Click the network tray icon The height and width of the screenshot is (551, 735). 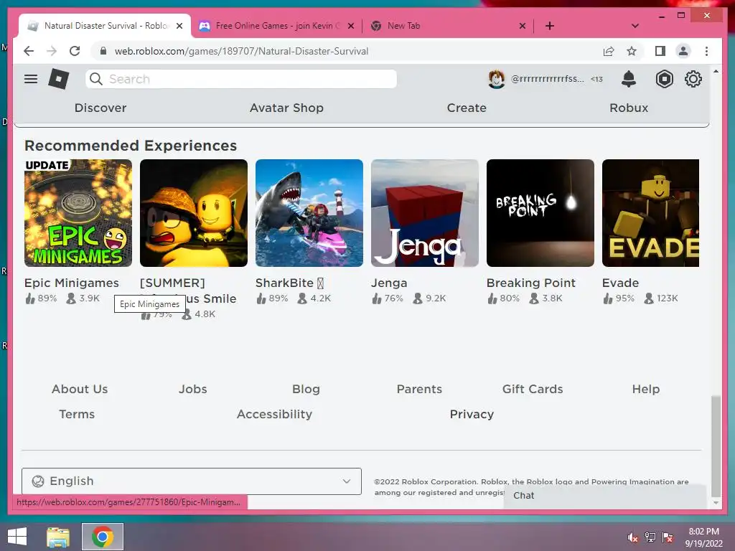[x=650, y=537]
